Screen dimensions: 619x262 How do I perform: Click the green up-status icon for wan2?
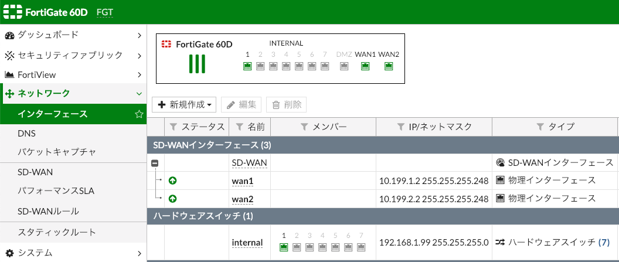pos(172,199)
